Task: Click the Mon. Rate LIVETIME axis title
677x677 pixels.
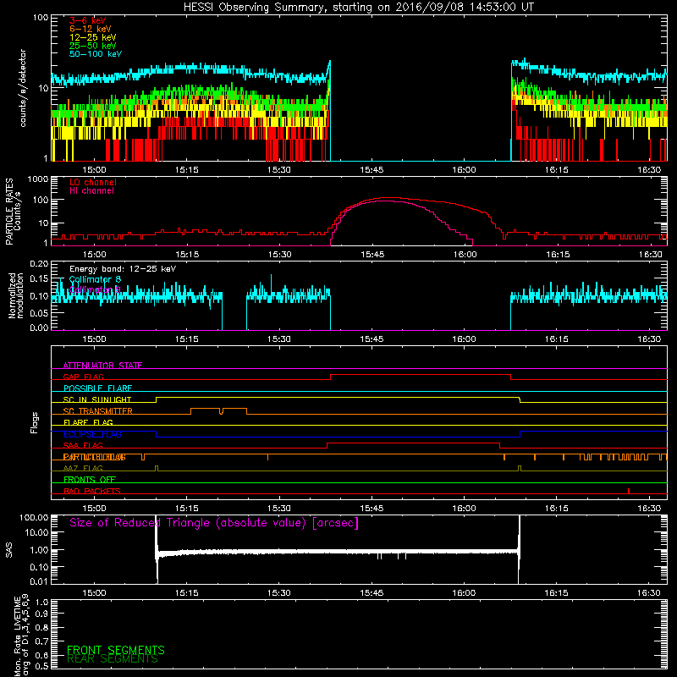Action: [x=22, y=636]
